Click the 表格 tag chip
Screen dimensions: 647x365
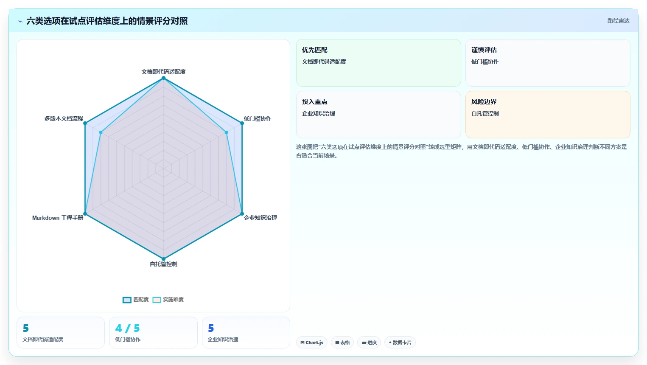[x=342, y=343]
